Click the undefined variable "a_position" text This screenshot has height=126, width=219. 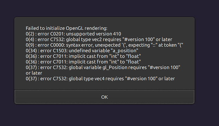103,51
